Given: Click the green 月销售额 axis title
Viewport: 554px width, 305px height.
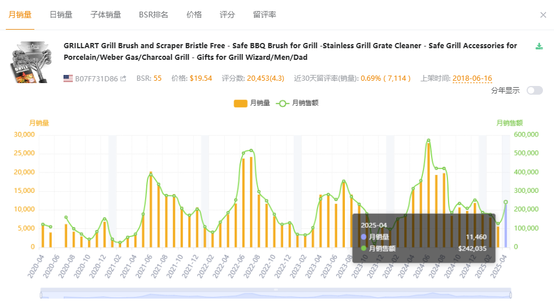Looking at the screenshot, I should point(510,123).
